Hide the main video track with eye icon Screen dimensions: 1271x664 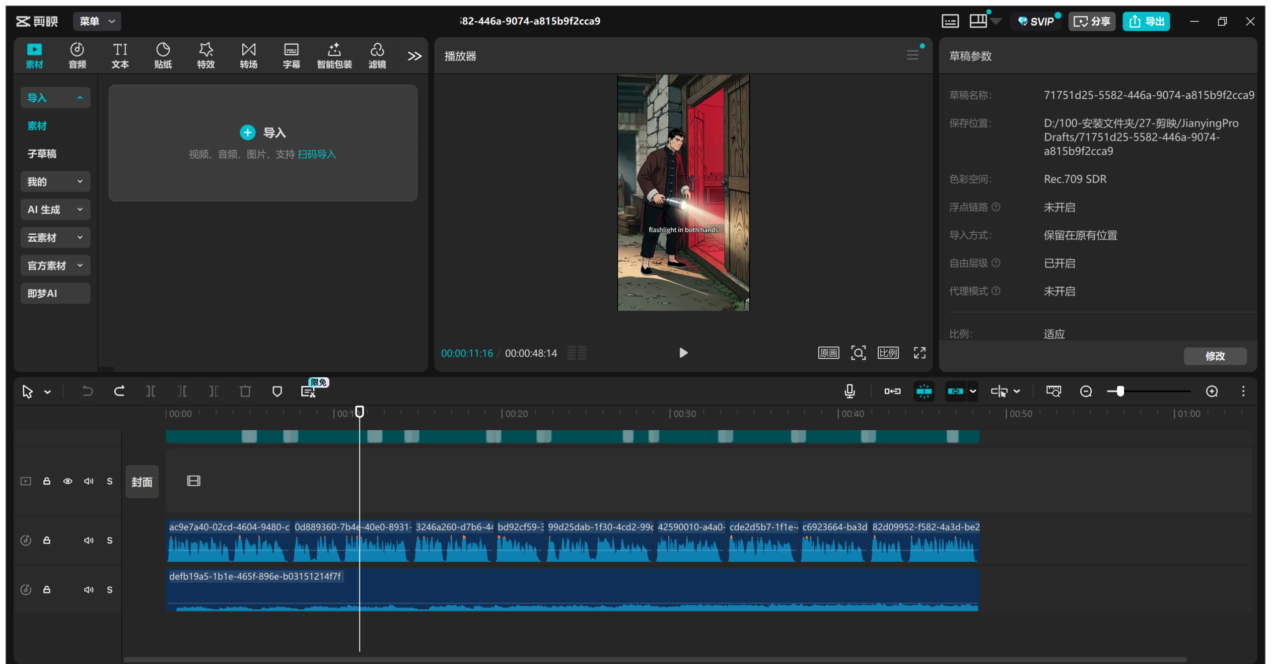(68, 481)
